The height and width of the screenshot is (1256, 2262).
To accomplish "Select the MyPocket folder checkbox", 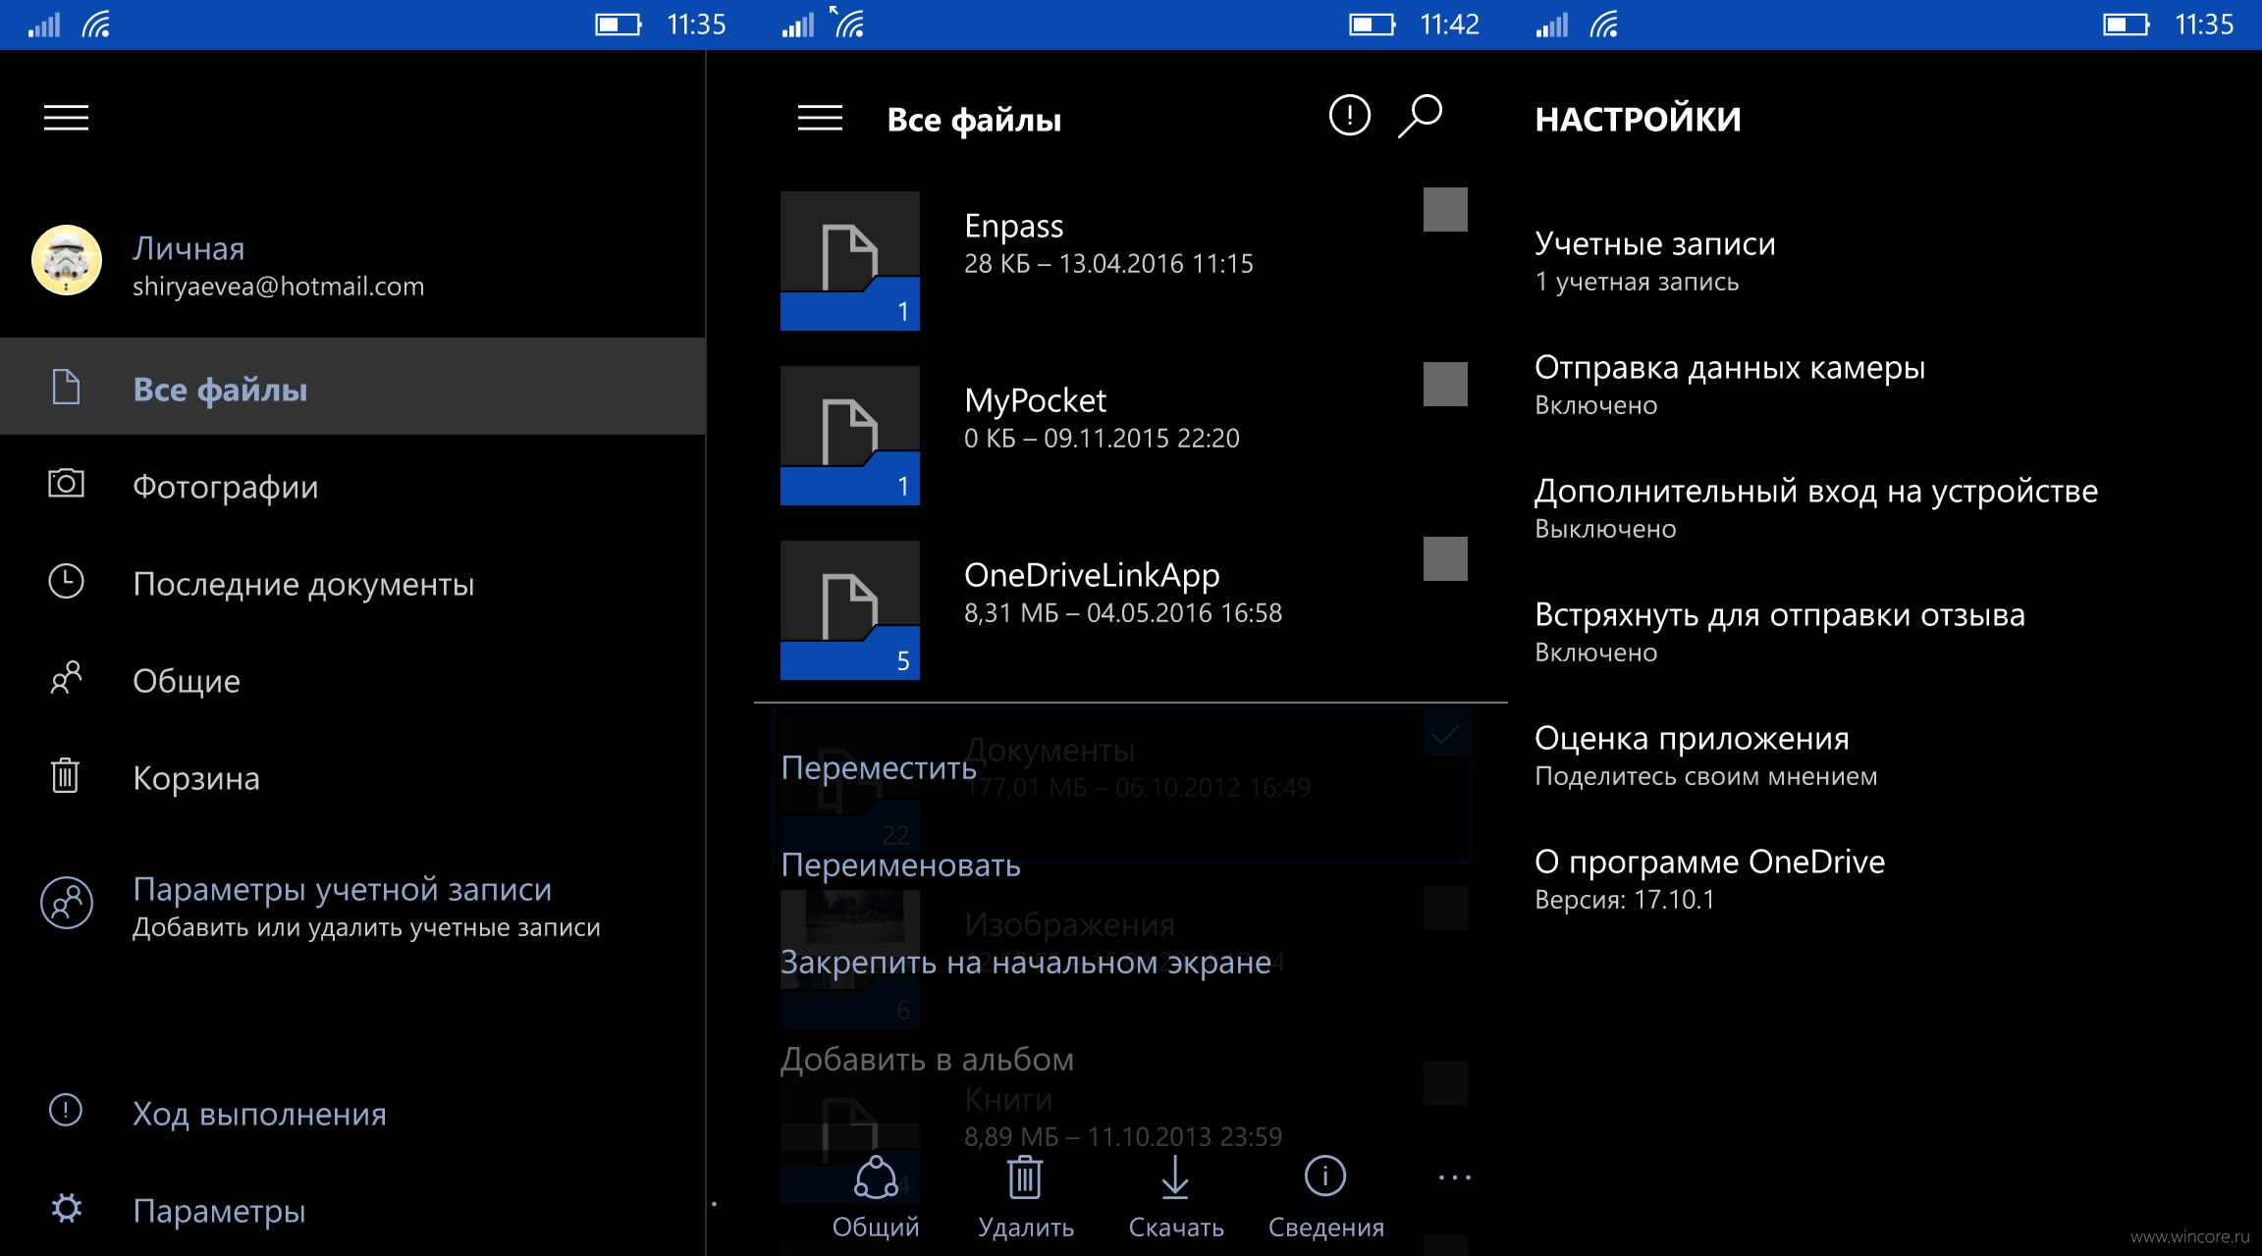I will coord(1445,384).
